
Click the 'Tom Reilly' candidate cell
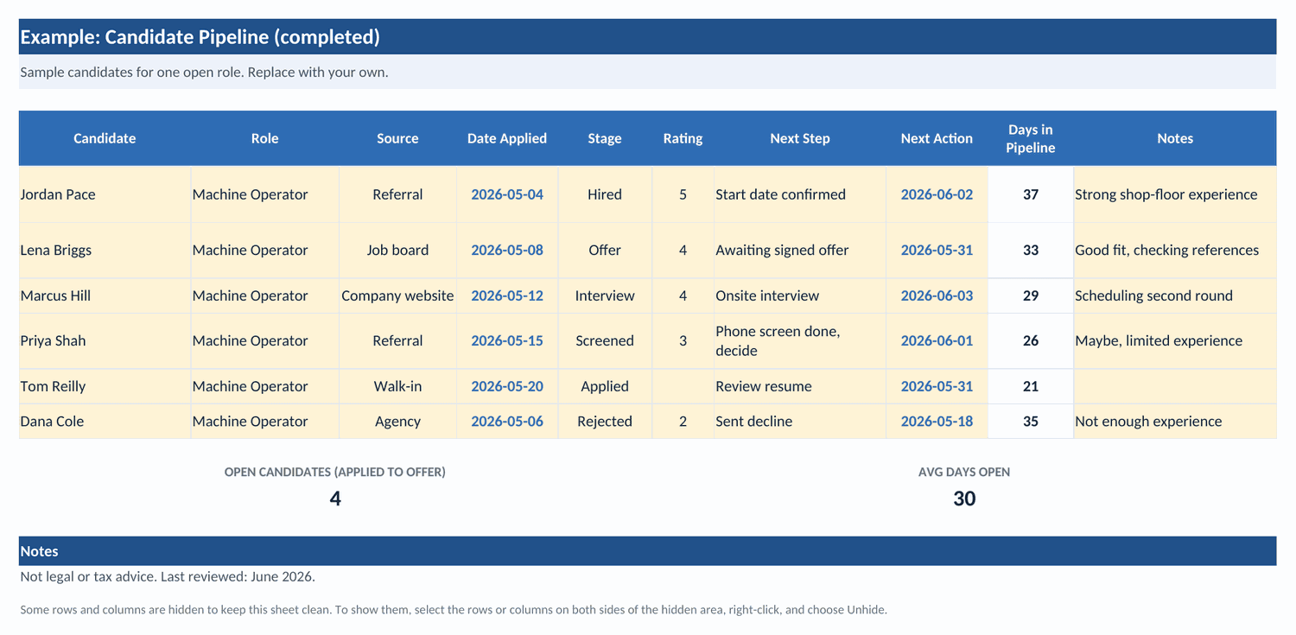click(105, 386)
